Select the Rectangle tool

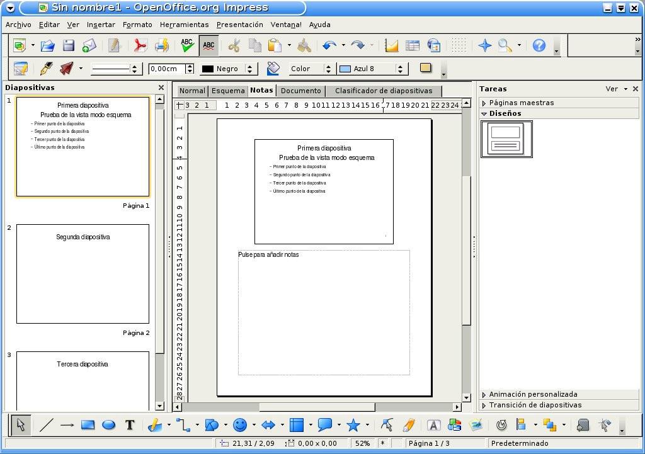88,425
